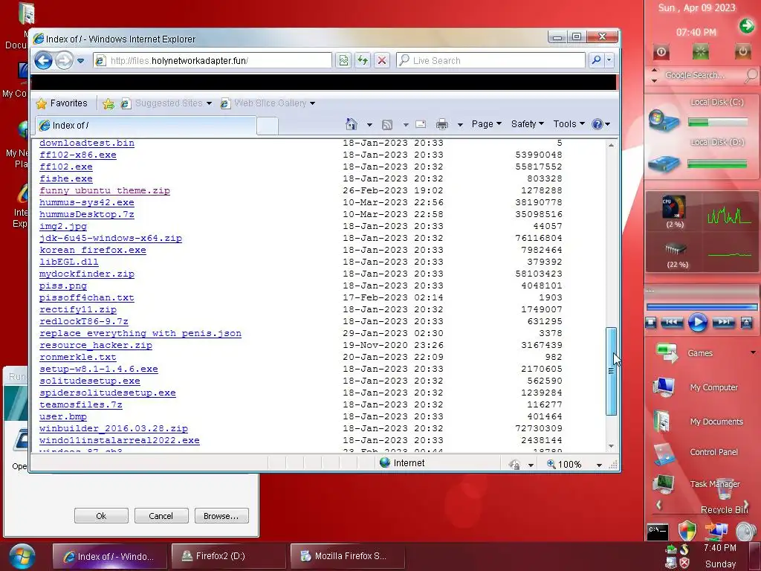
Task: Click the status bar privacy icon
Action: pos(514,465)
